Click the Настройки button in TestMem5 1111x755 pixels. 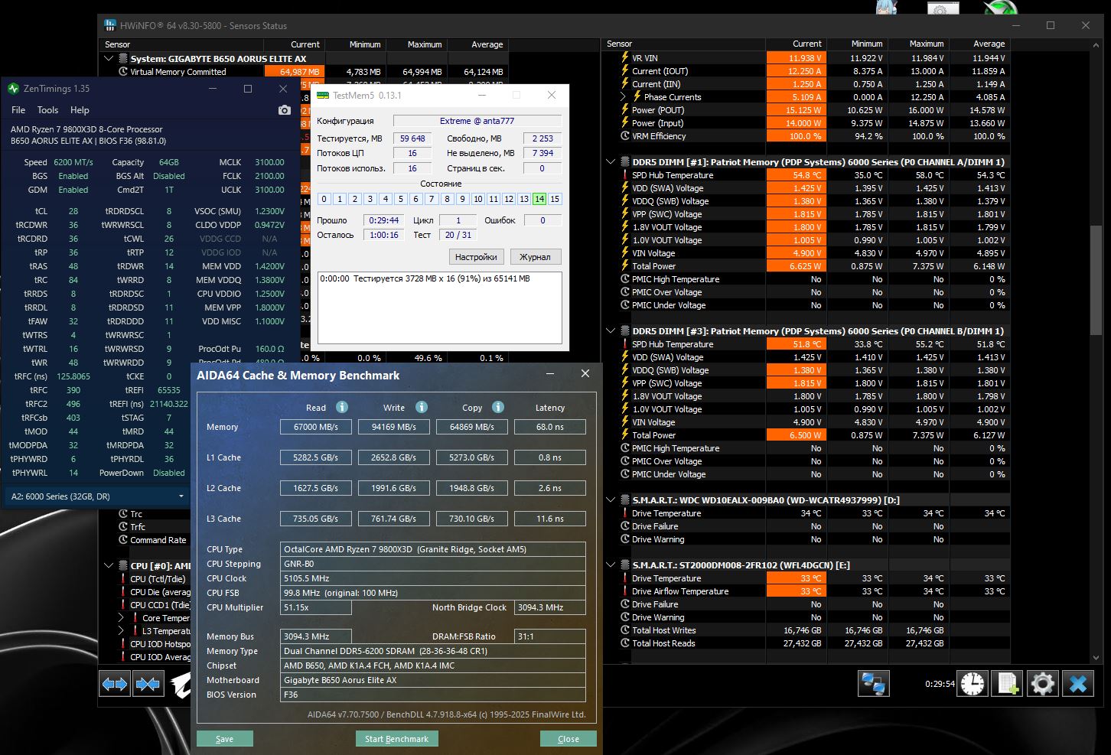pos(476,257)
